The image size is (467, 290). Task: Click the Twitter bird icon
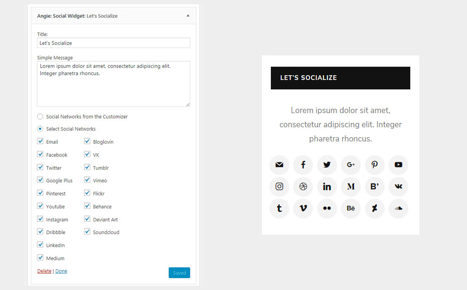(x=327, y=165)
